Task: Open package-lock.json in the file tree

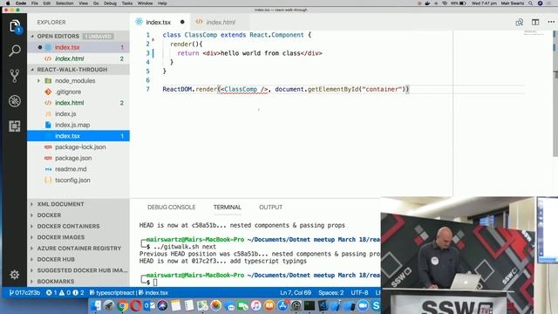Action: click(78, 147)
